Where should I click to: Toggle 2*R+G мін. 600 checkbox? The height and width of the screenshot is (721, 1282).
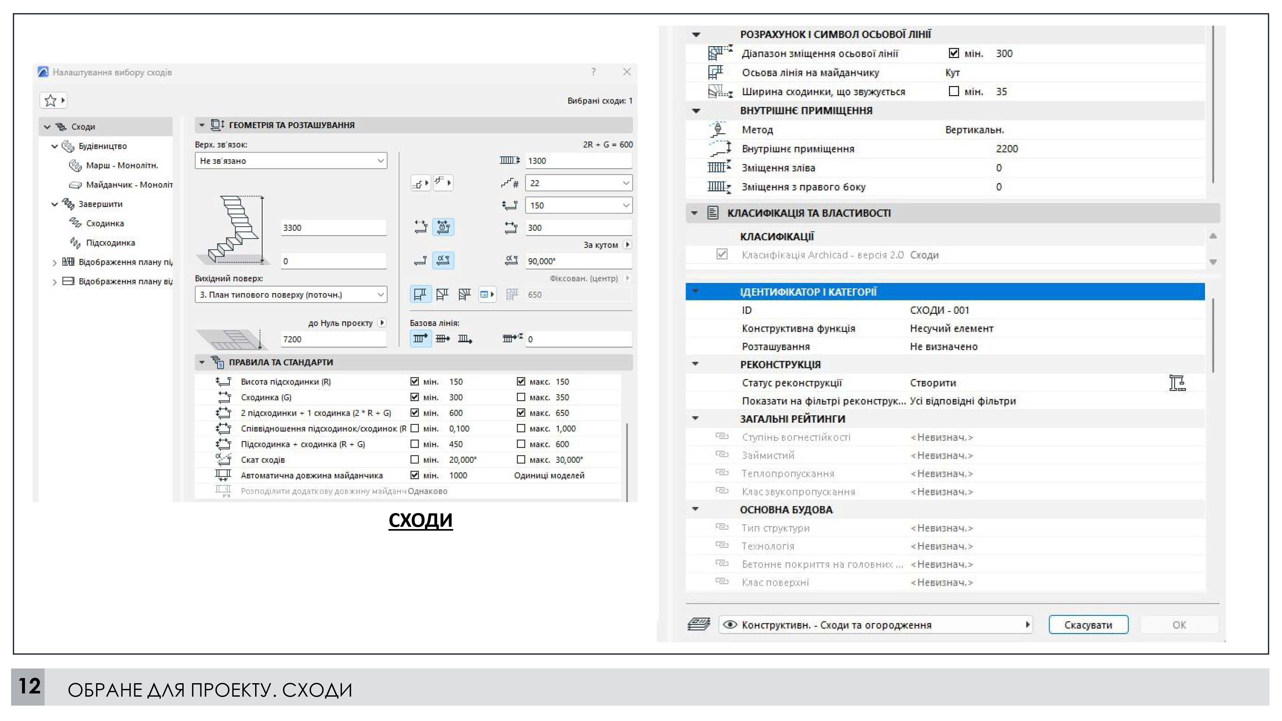click(414, 412)
